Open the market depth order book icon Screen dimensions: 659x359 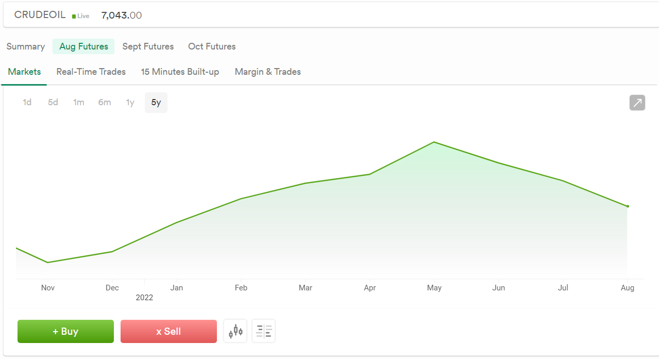pyautogui.click(x=264, y=331)
